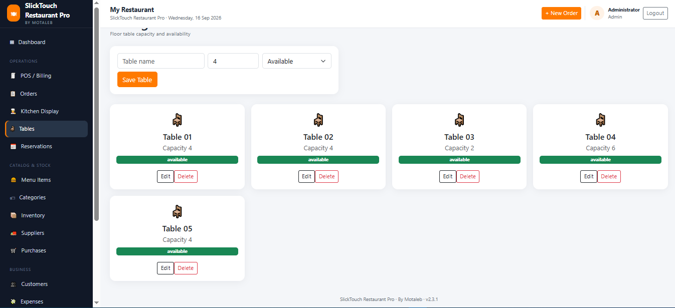
Task: Click the available badge on Table 04
Action: 600,160
